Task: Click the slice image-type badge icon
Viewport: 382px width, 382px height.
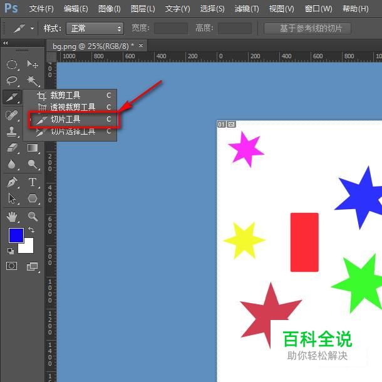Action: pyautogui.click(x=232, y=124)
